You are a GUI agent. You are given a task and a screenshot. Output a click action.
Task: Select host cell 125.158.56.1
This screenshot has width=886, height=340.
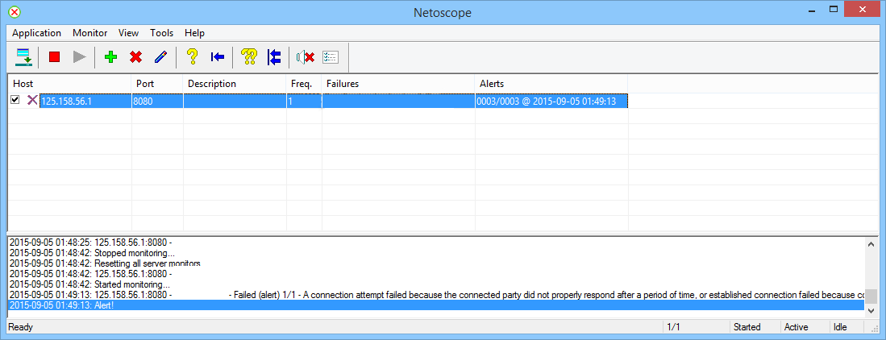[85, 101]
